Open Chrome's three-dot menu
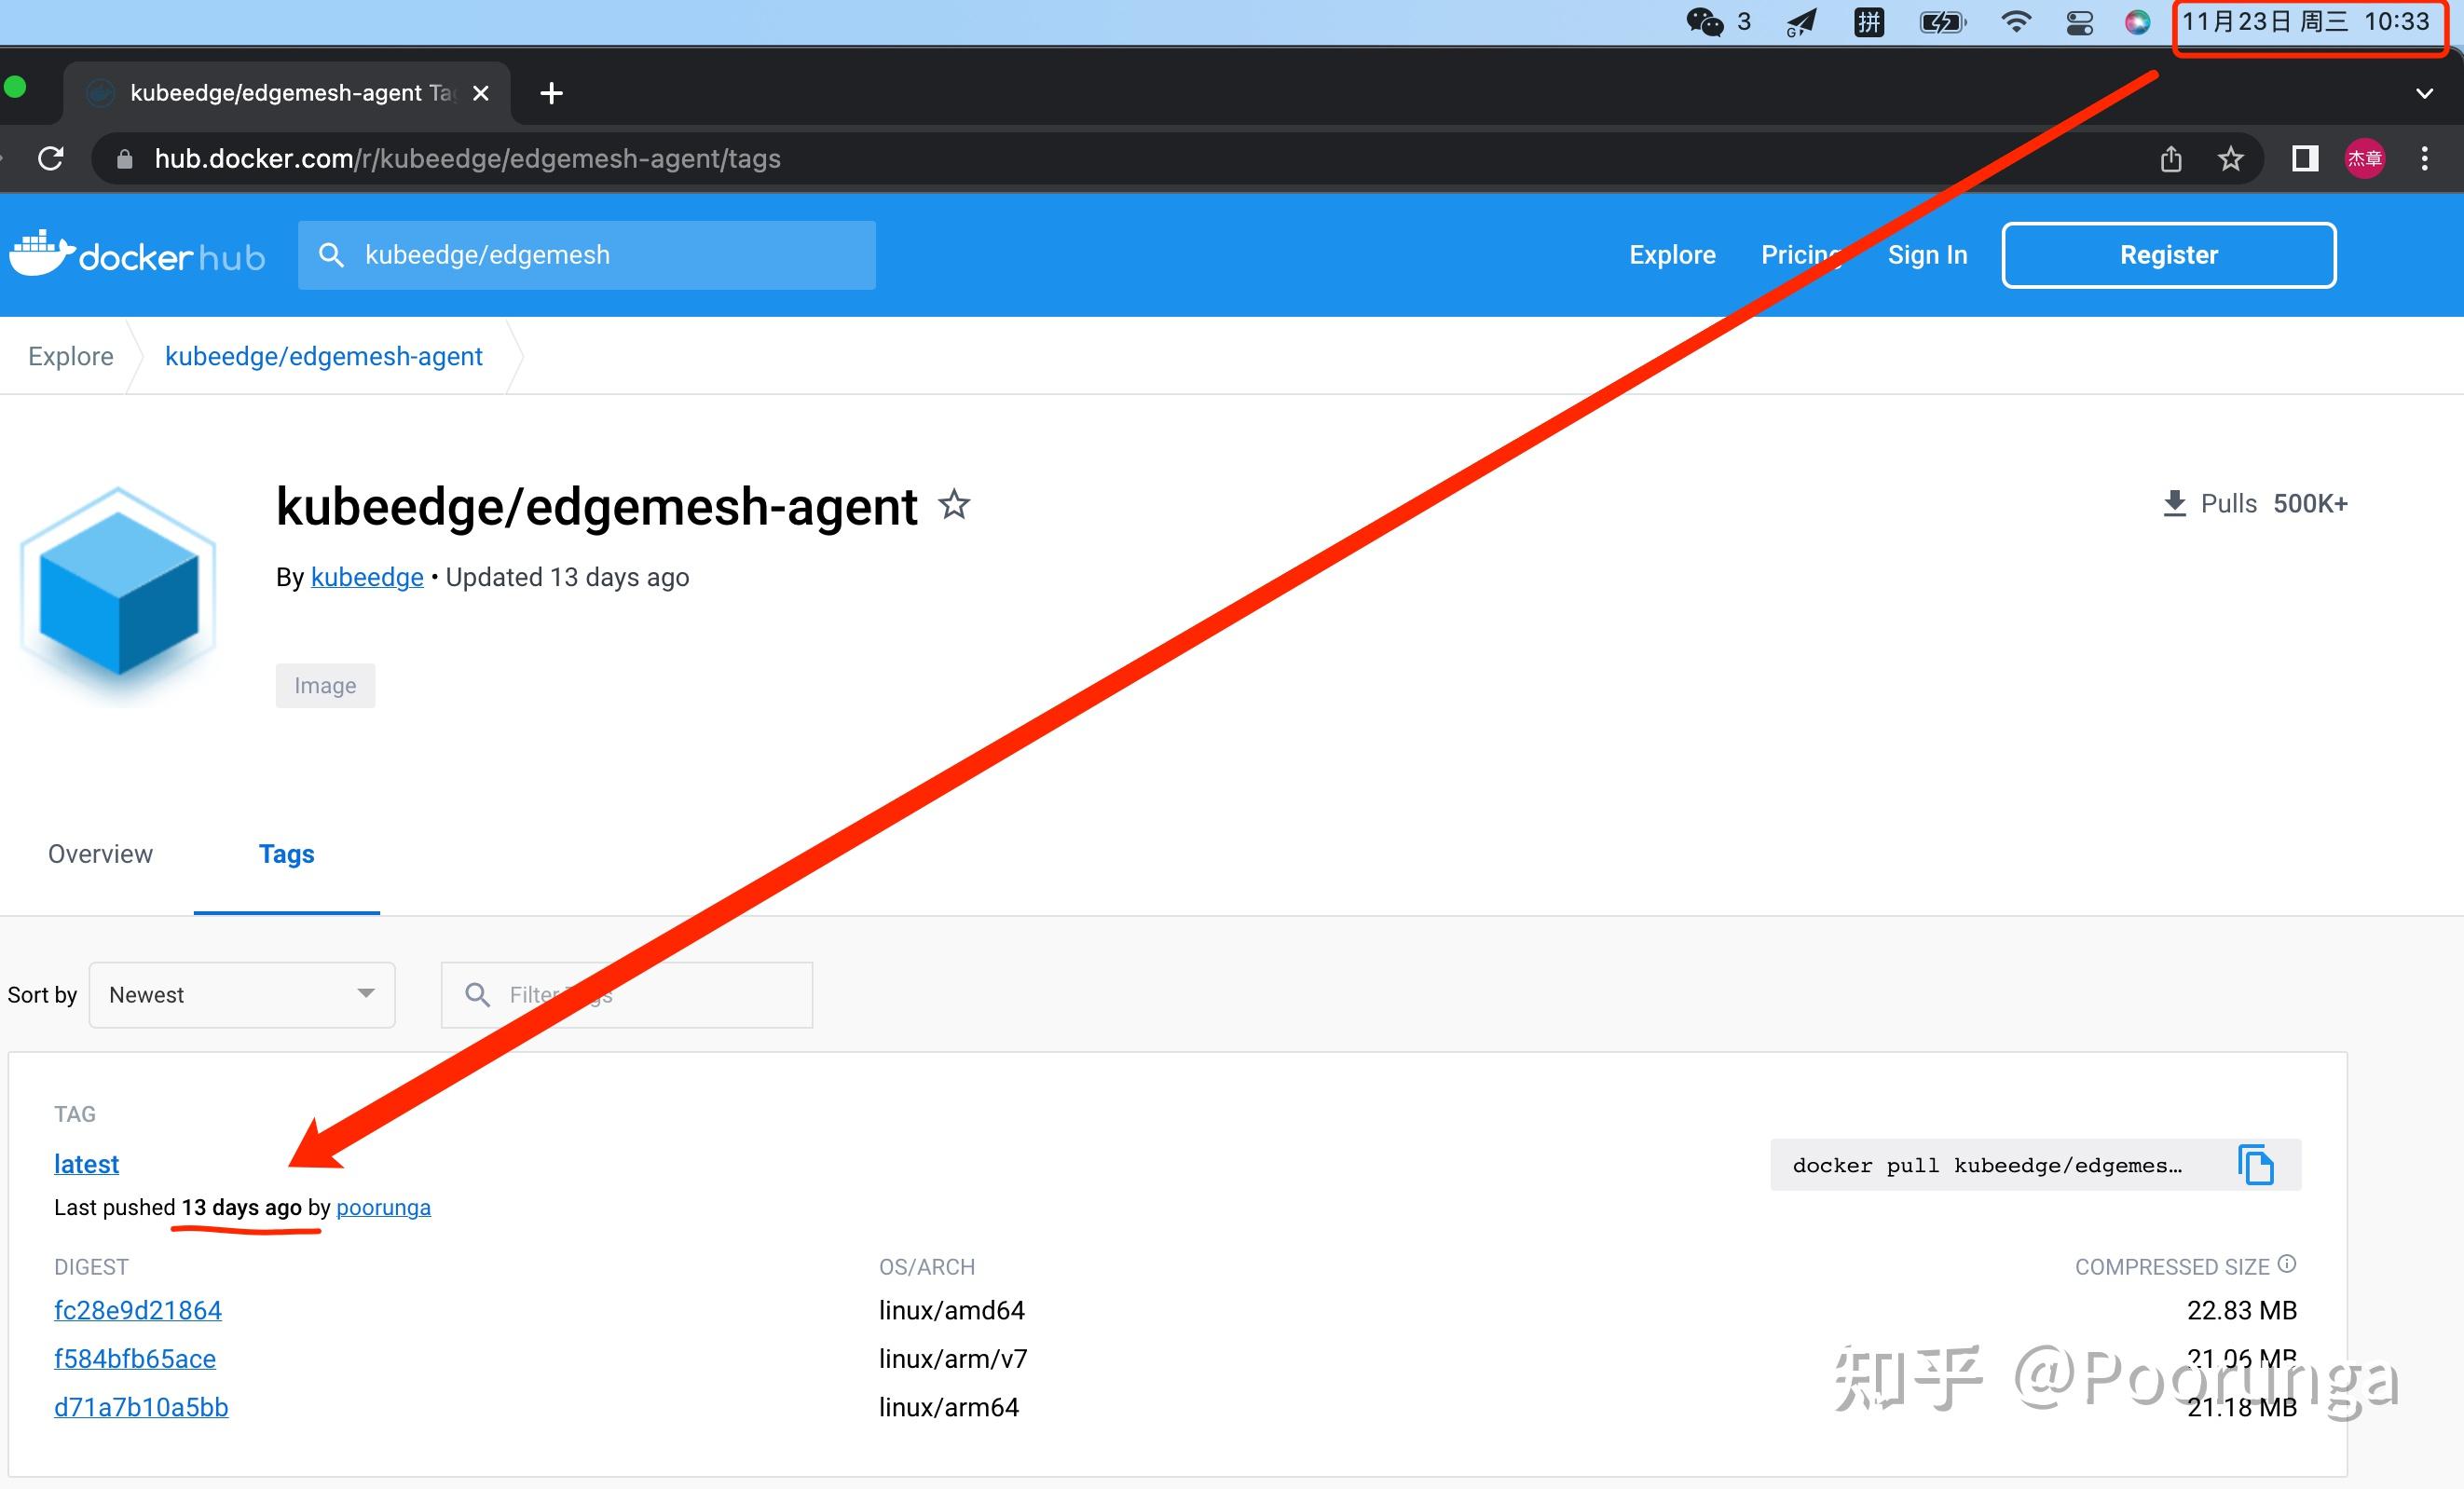The image size is (2464, 1489). [2426, 158]
